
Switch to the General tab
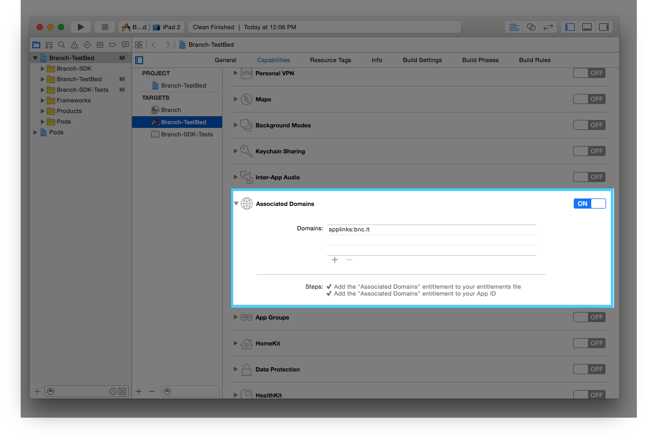225,60
